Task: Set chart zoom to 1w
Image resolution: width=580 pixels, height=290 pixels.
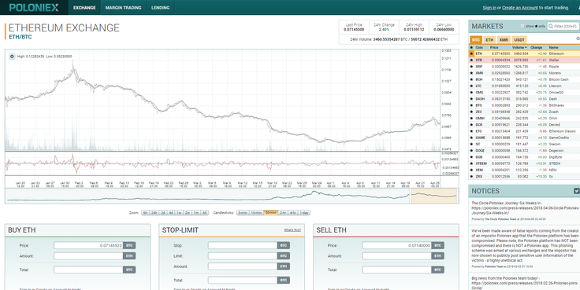Action: point(179,213)
